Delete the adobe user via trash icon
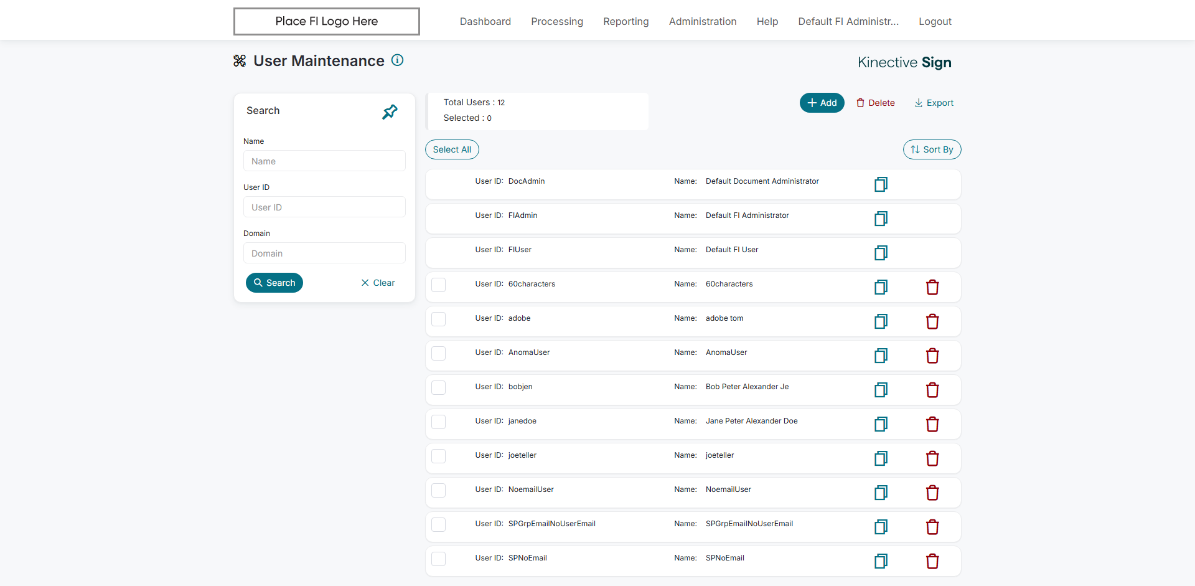1195x586 pixels. (932, 321)
